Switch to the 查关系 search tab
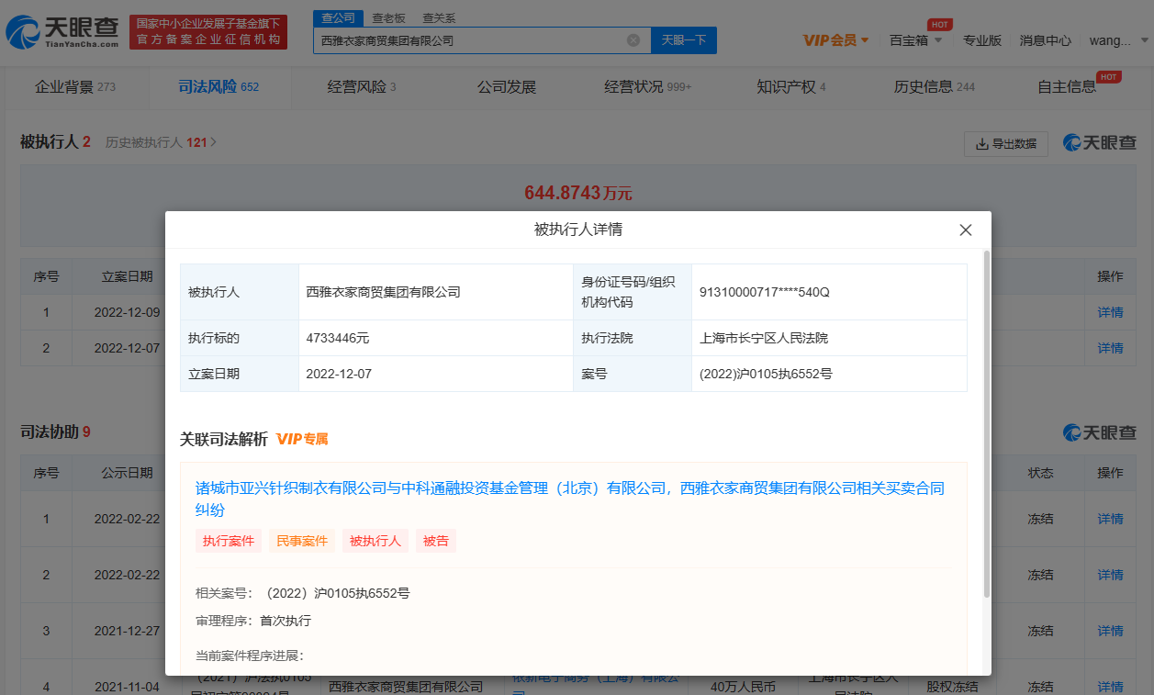The image size is (1154, 695). tap(439, 17)
